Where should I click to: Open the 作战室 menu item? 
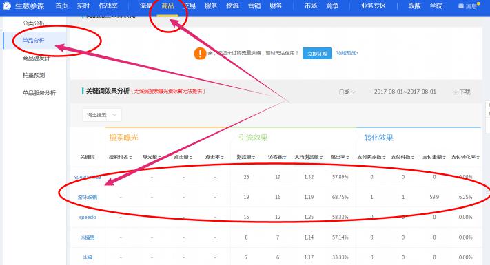click(x=108, y=6)
